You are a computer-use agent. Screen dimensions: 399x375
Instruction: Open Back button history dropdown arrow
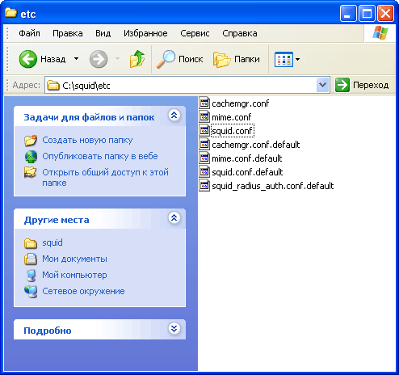pos(77,58)
